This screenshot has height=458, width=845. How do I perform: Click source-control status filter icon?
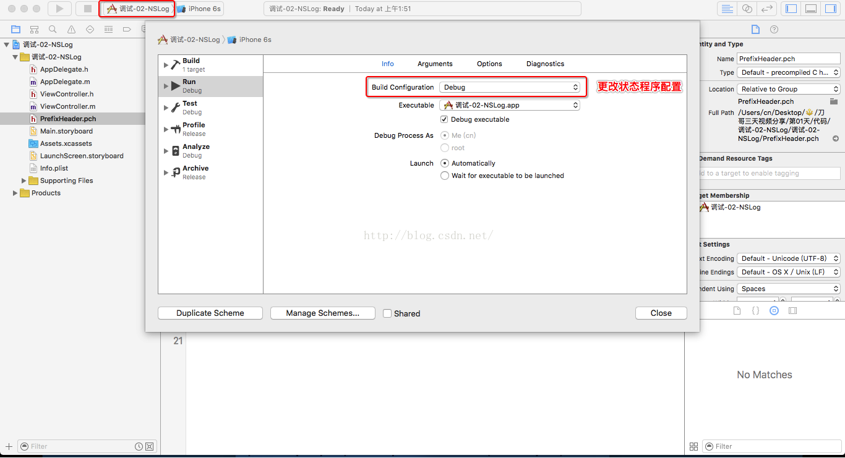pyautogui.click(x=150, y=446)
